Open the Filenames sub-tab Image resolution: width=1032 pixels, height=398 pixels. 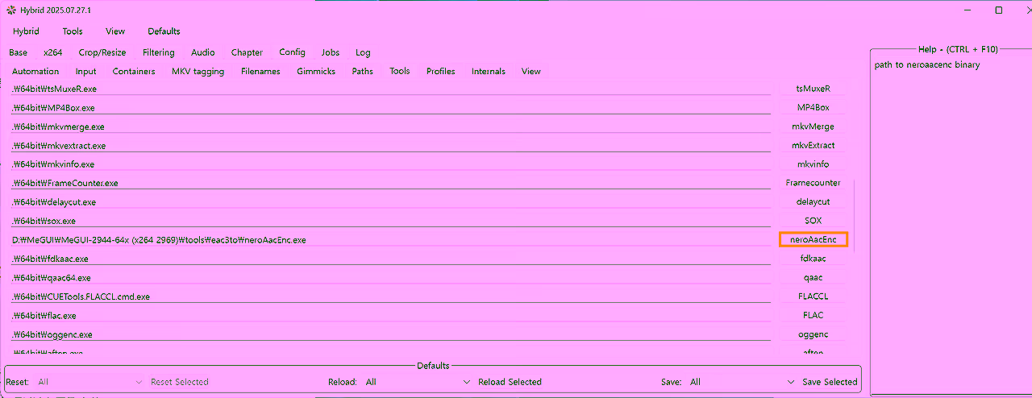[260, 72]
